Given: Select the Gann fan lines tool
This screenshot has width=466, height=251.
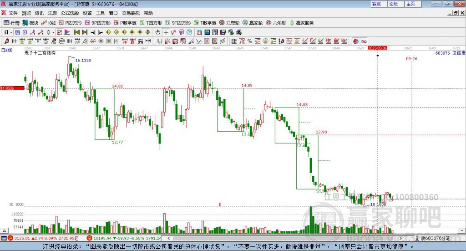Looking at the screenshot, I should [x=167, y=41].
